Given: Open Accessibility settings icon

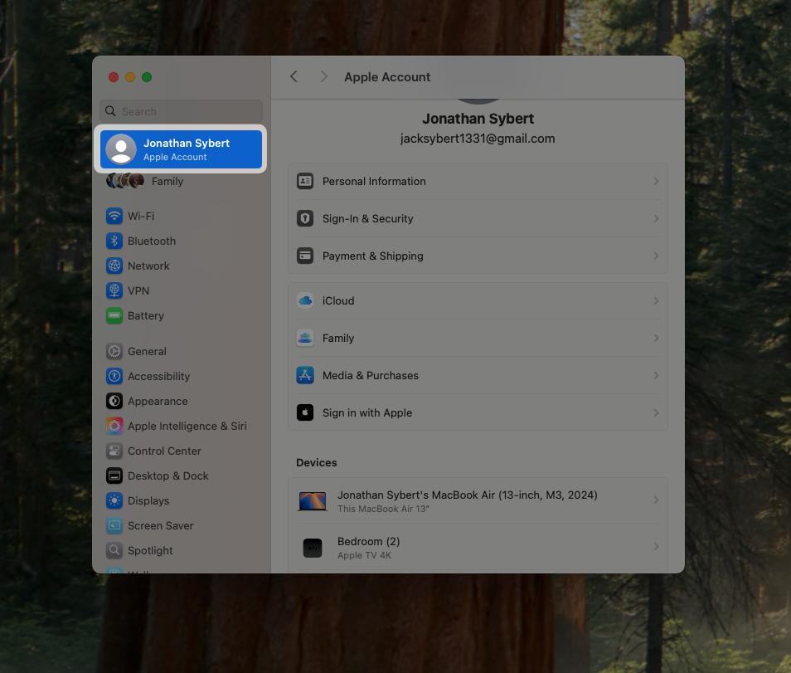Looking at the screenshot, I should [x=114, y=376].
